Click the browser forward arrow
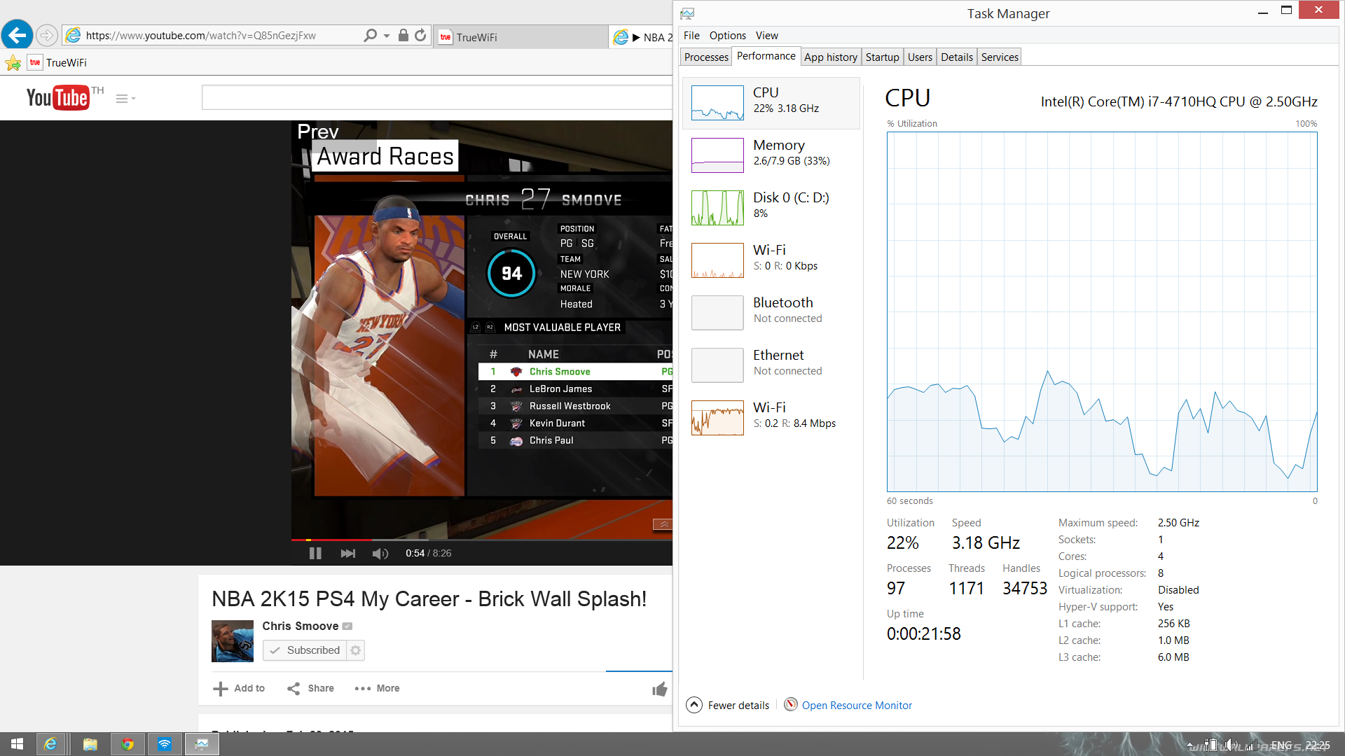 (x=46, y=35)
